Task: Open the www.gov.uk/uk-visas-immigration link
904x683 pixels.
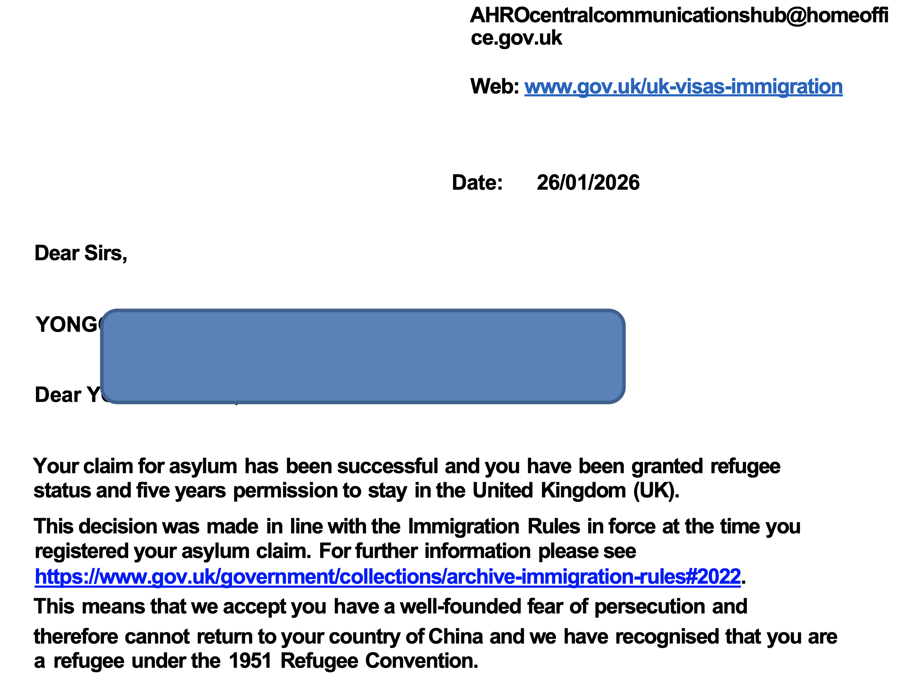Action: (x=683, y=87)
